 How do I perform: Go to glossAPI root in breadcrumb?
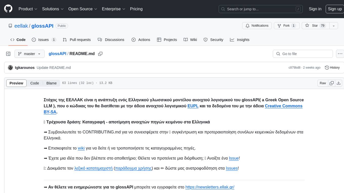(57, 54)
